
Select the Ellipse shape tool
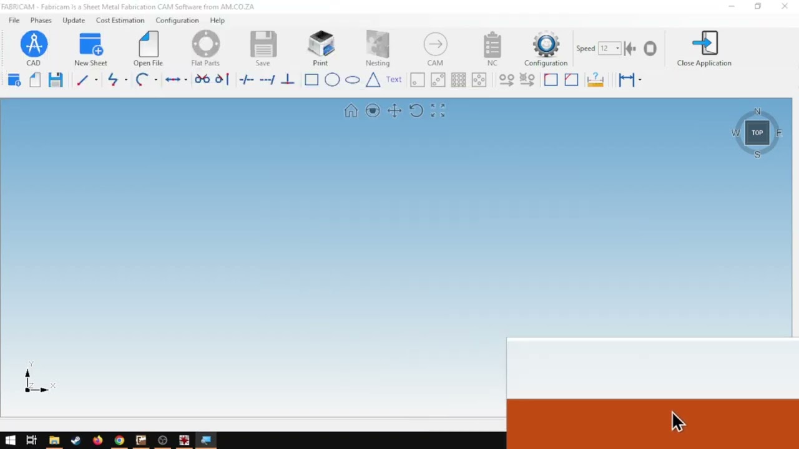(353, 80)
